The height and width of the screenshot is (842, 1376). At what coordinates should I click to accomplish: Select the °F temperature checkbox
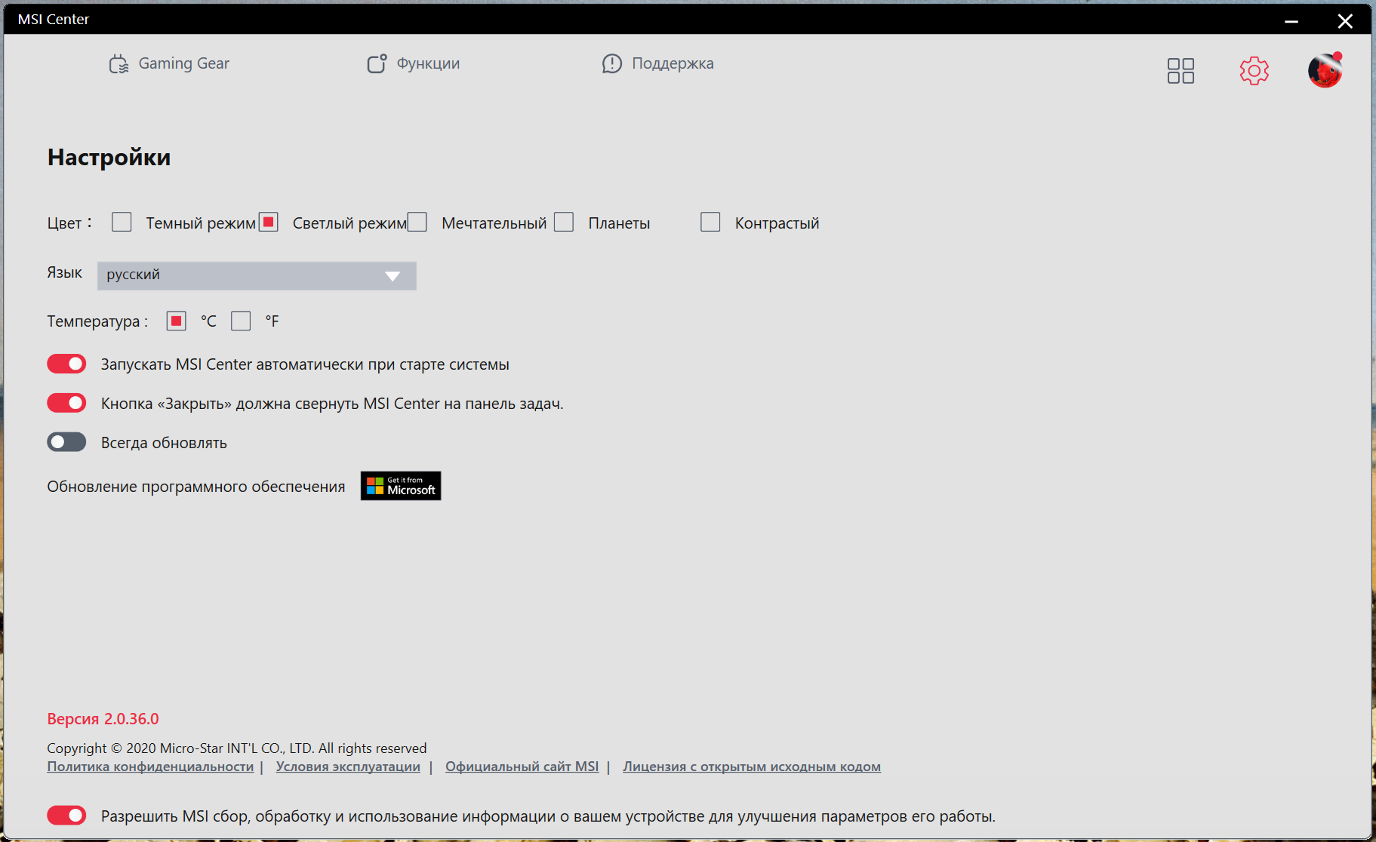click(241, 321)
